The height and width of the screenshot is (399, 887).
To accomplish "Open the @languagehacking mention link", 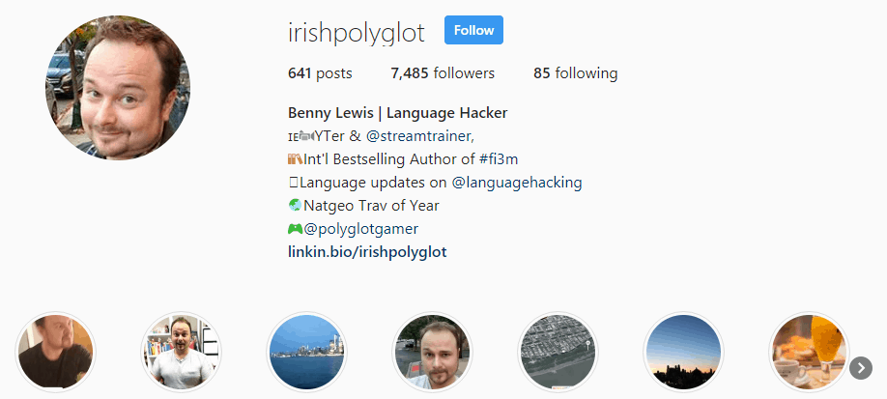I will coord(517,183).
